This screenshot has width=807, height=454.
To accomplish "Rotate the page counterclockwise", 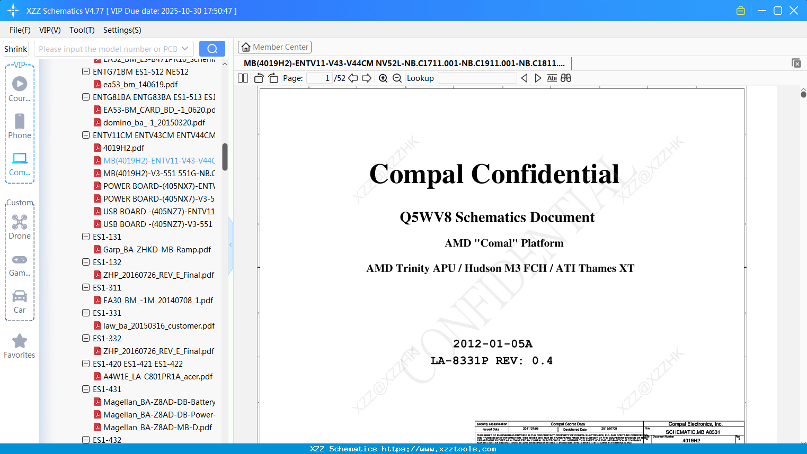I will [x=259, y=78].
